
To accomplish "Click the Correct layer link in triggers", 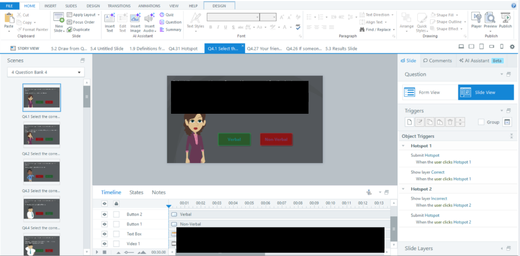I will (438, 172).
